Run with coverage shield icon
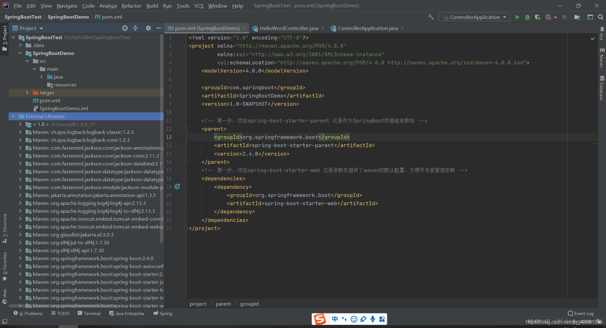Screen dimensions: 606x328 (538, 17)
